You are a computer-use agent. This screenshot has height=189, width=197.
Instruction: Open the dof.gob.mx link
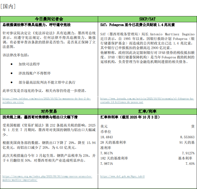coord(122,176)
